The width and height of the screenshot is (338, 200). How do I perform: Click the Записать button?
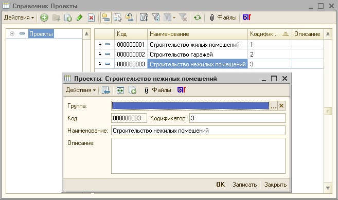244,185
